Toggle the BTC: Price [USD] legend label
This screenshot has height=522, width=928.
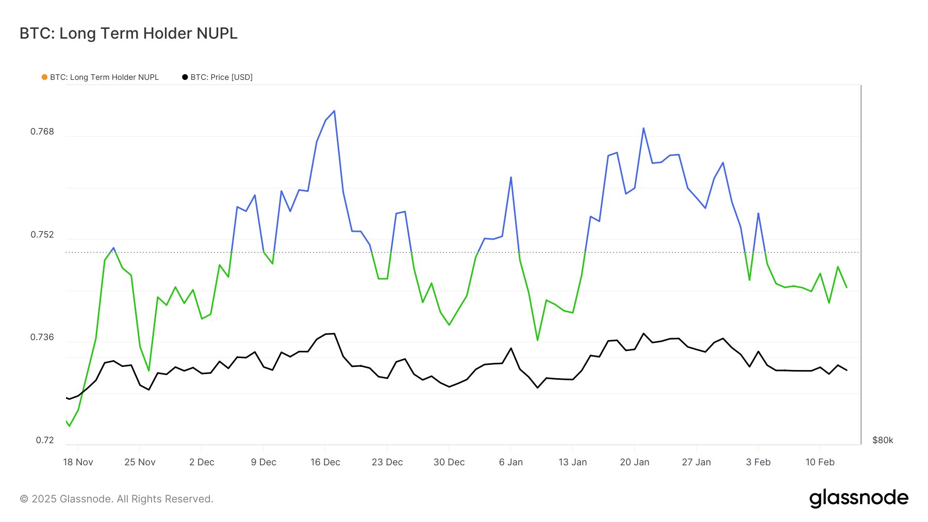[x=222, y=77]
